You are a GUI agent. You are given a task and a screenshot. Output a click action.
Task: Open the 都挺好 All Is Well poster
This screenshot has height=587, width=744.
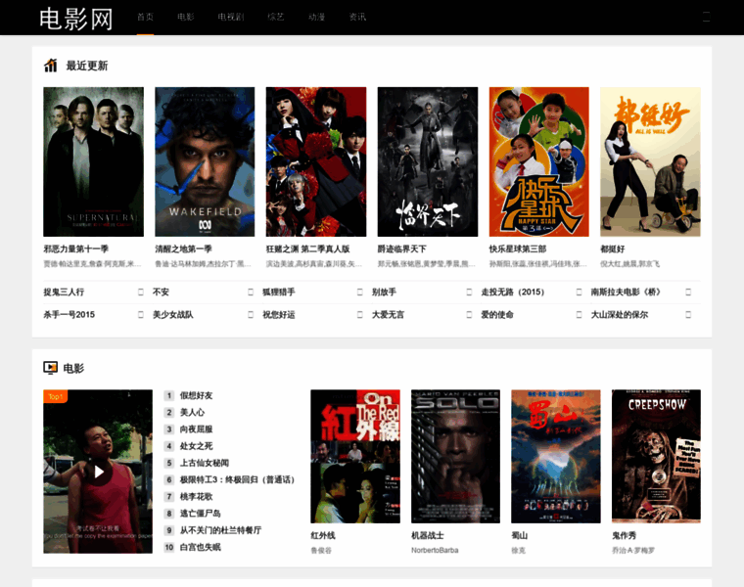tap(650, 161)
